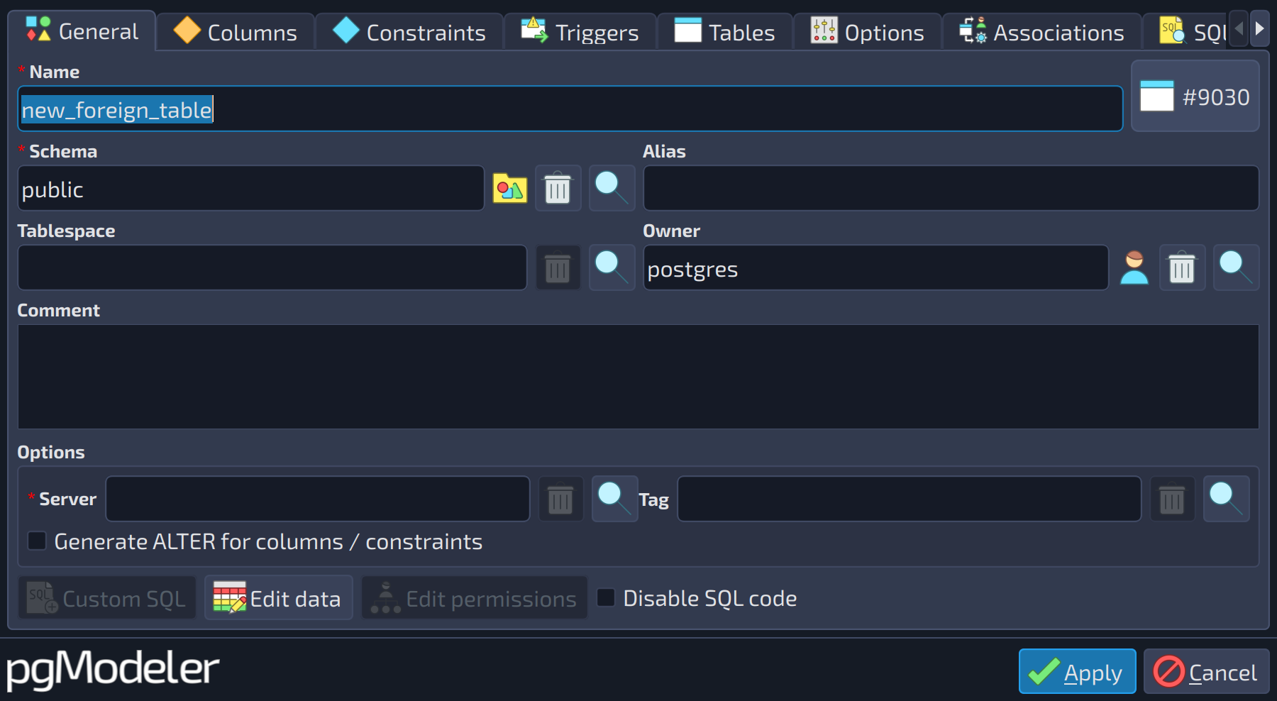The height and width of the screenshot is (701, 1277).
Task: Open the tablespace selector magnifier
Action: 612,268
